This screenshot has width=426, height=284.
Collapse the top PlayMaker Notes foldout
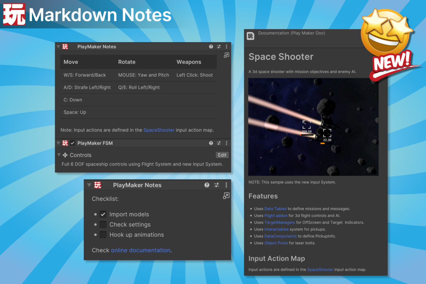59,47
